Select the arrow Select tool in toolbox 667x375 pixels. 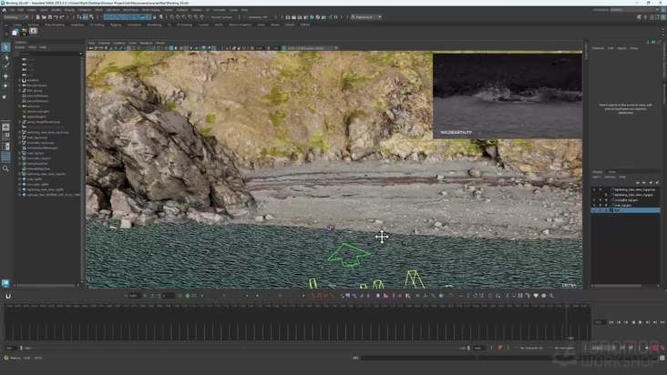[5, 47]
